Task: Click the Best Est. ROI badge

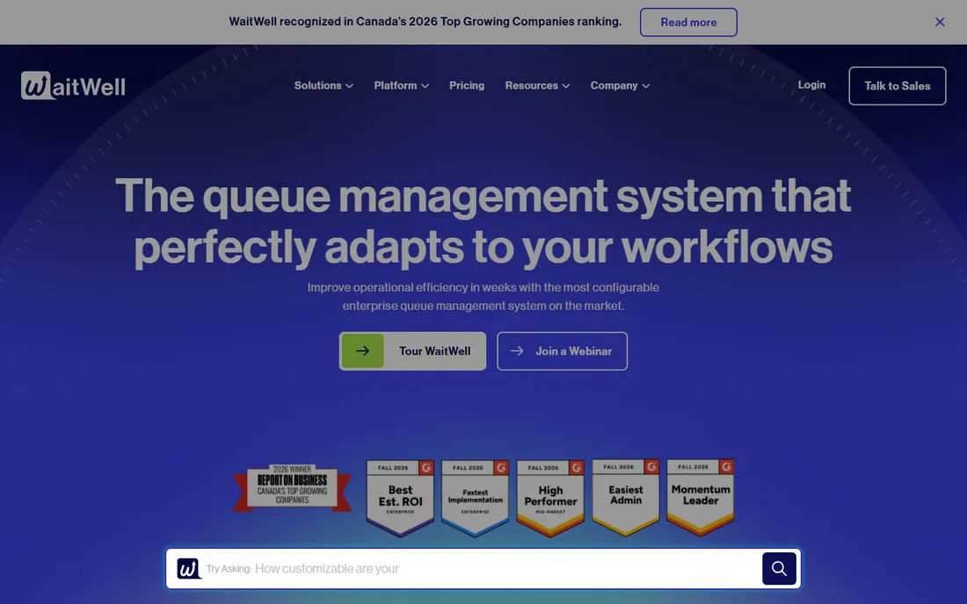Action: tap(400, 498)
